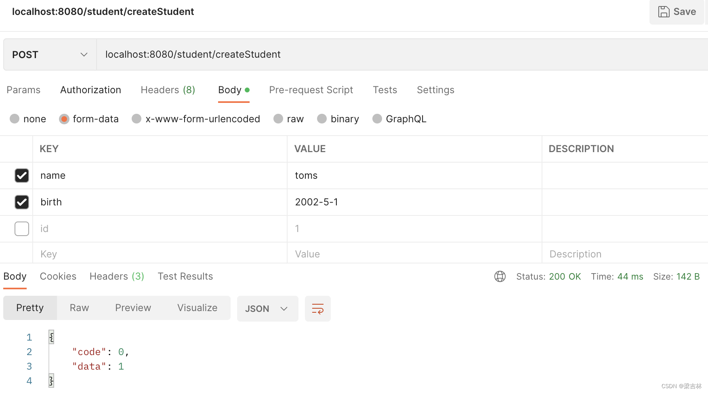The width and height of the screenshot is (708, 393).
Task: Open the POST method dropdown
Action: coord(50,54)
